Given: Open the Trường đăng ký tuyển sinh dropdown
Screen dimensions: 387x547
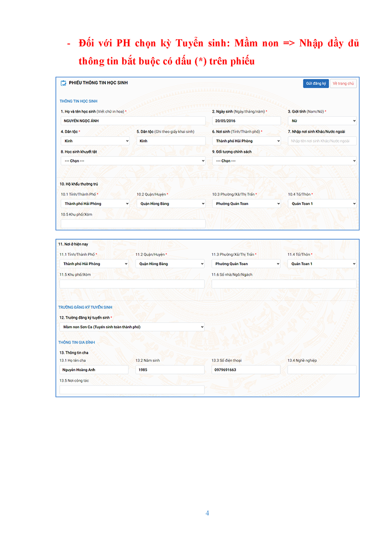Looking at the screenshot, I should tap(132, 327).
